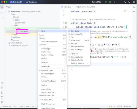Select Scratches and Consoles node
The height and width of the screenshot is (109, 137).
18,46
